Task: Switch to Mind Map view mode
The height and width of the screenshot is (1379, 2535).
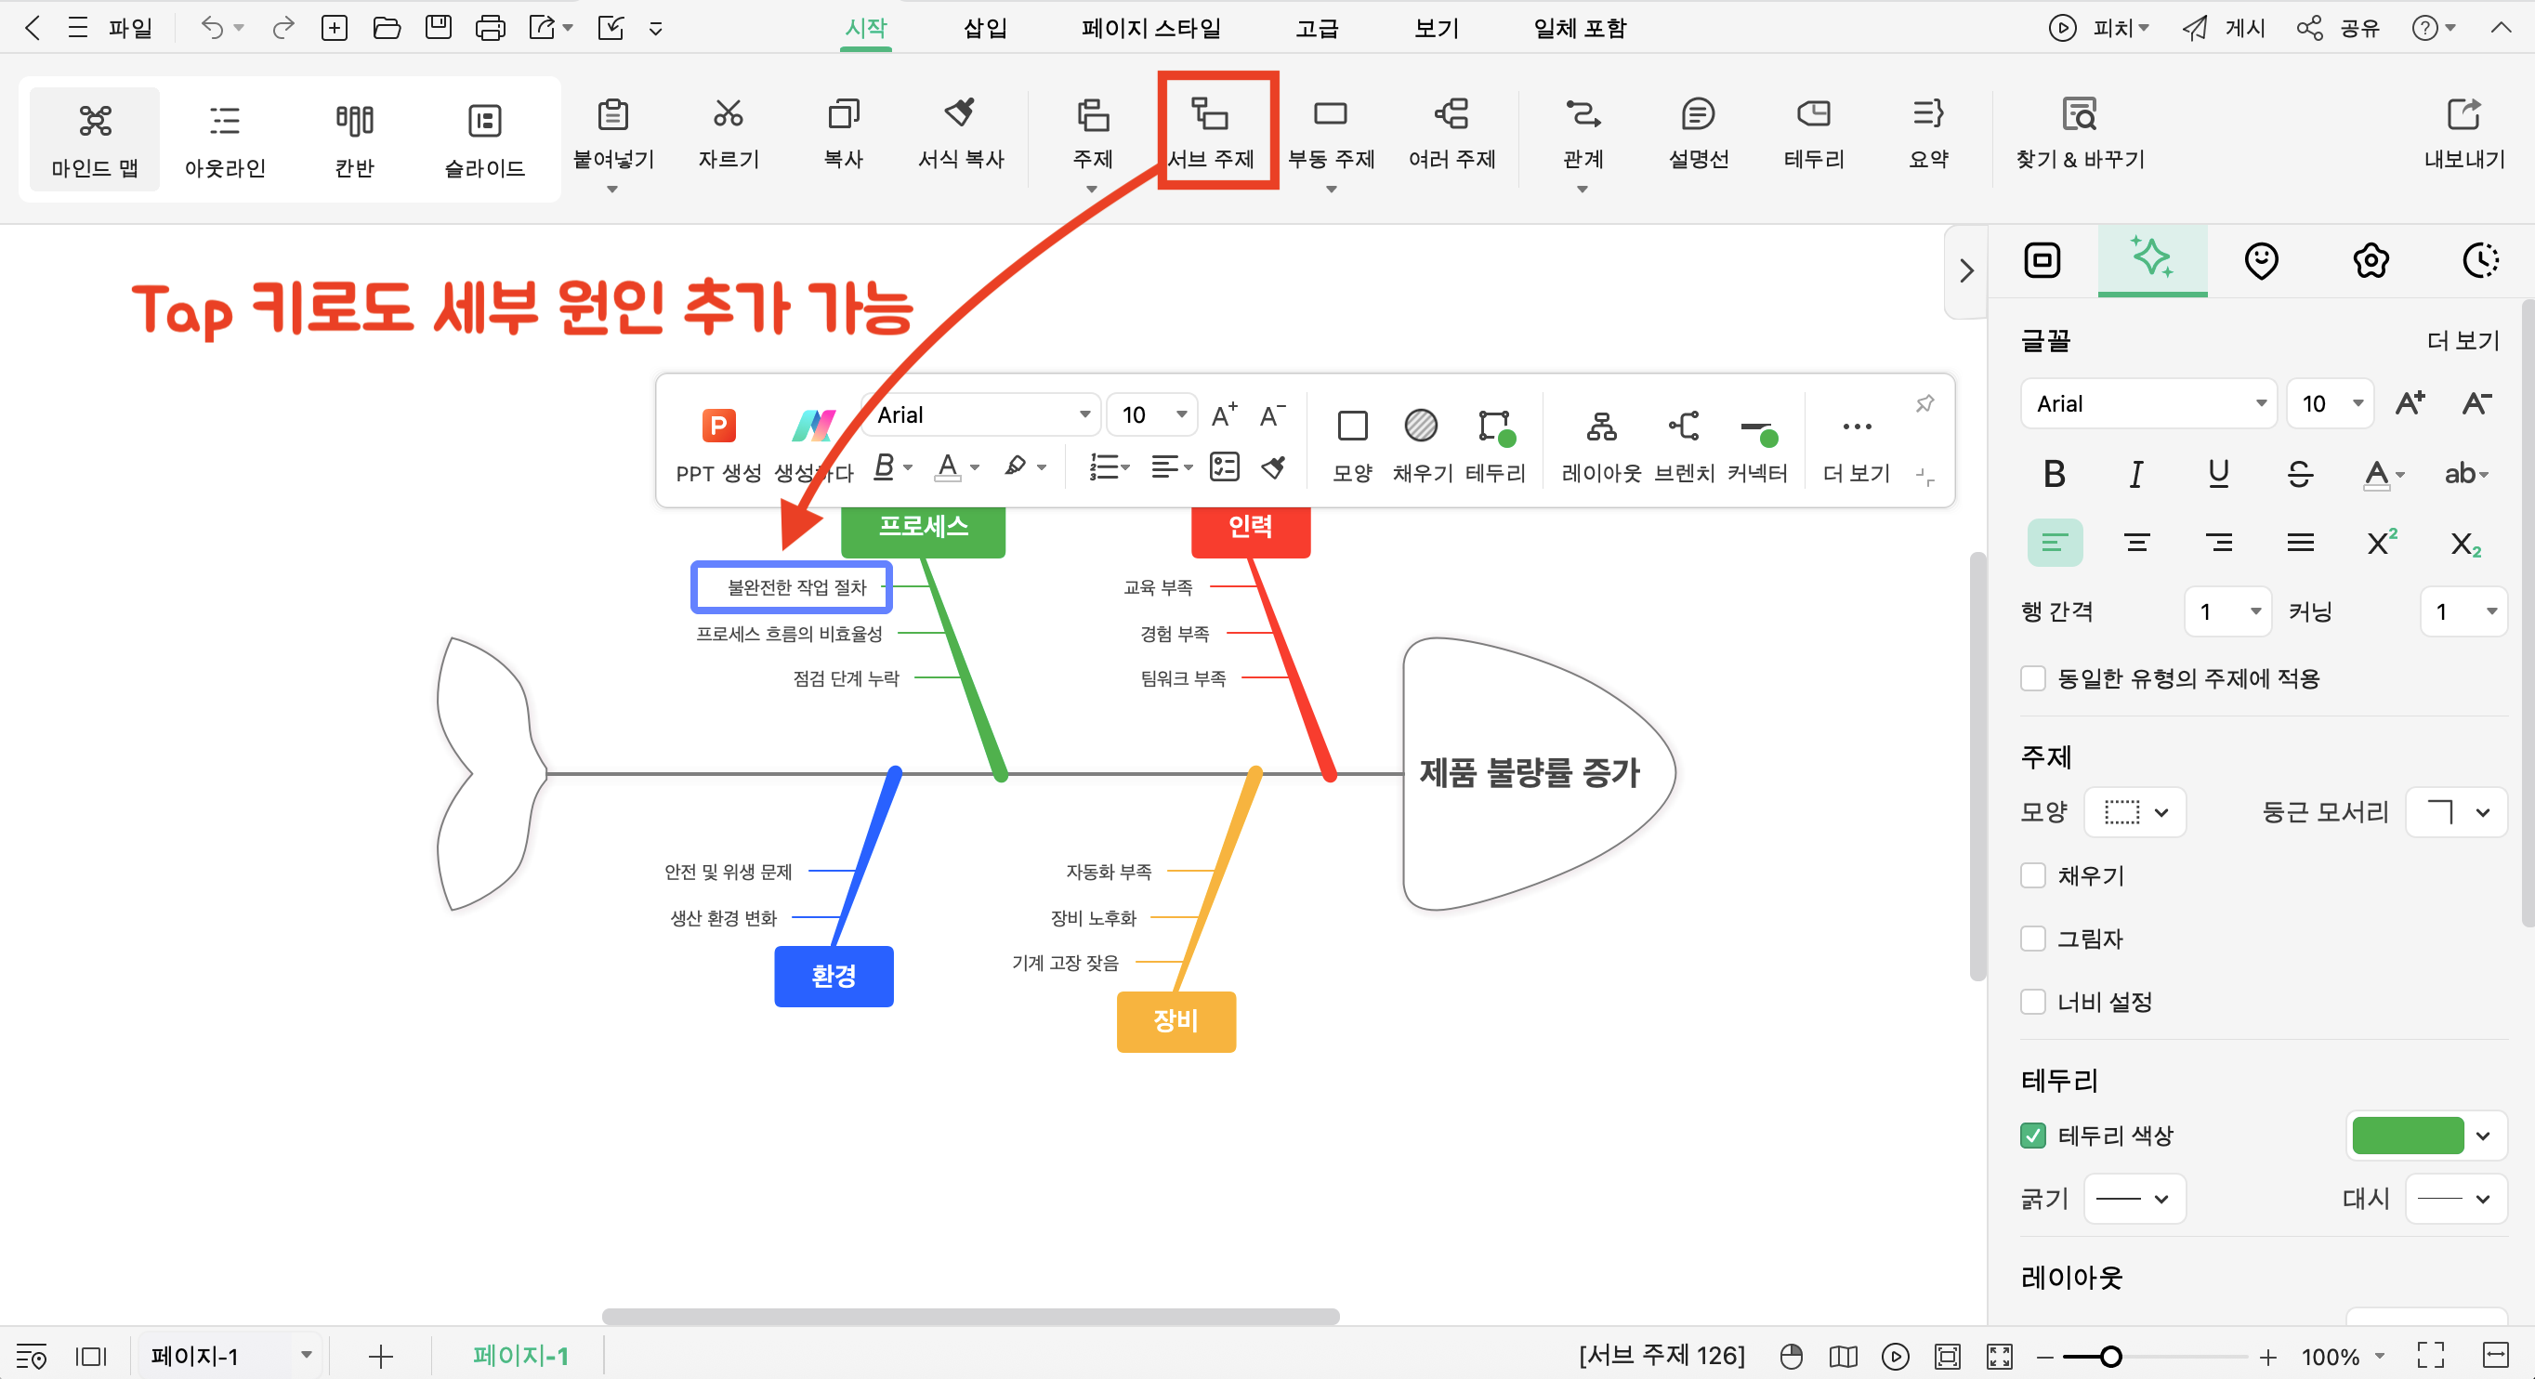Action: (95, 139)
